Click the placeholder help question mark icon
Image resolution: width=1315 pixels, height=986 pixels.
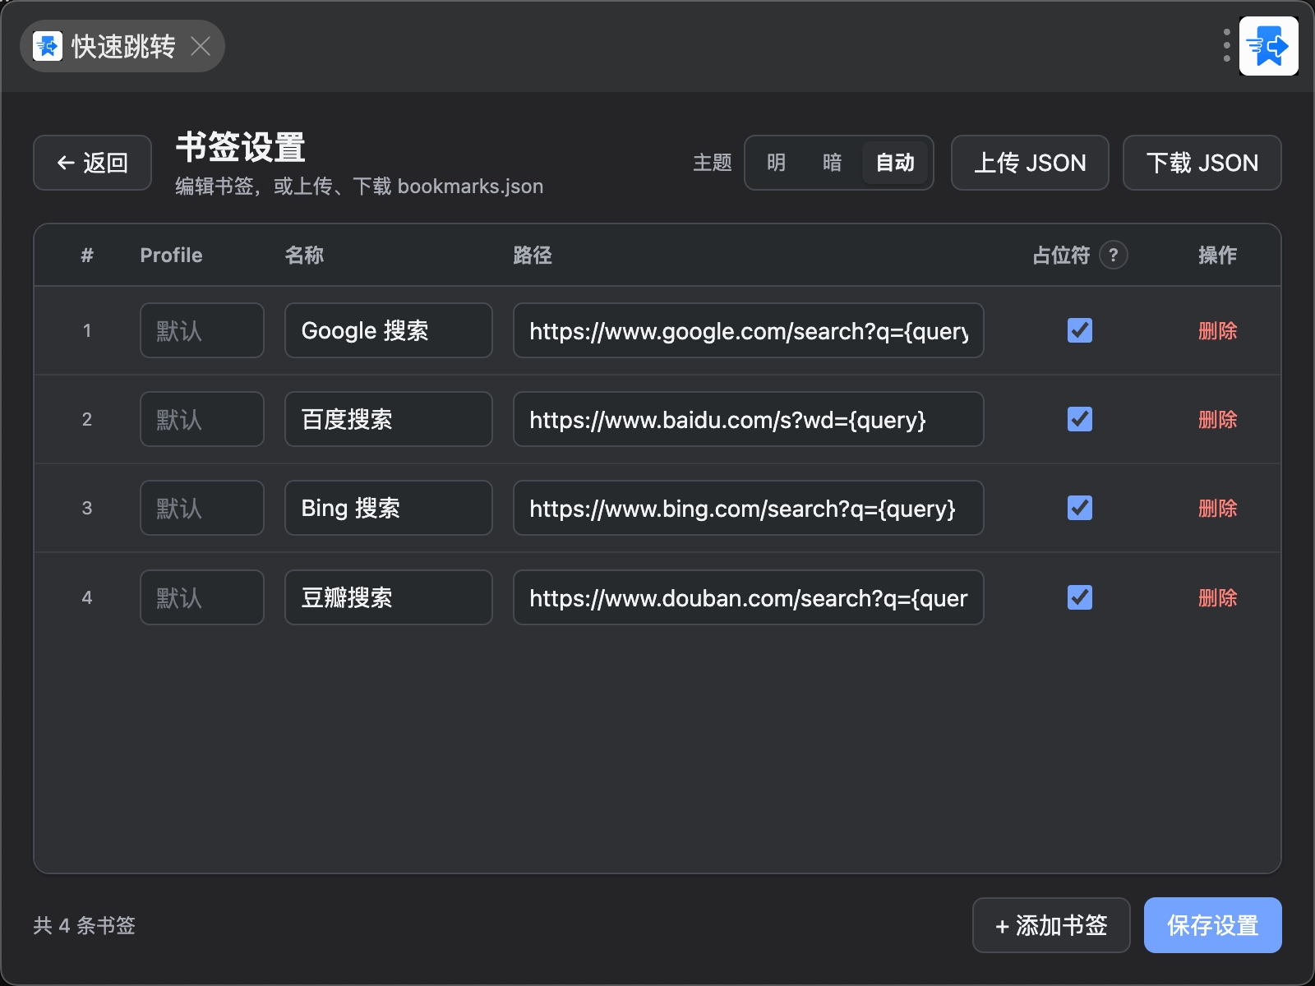[x=1113, y=255]
